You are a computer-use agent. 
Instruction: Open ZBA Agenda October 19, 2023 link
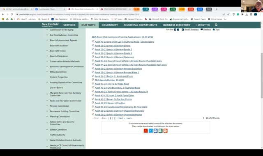pyautogui.click(x=109, y=80)
